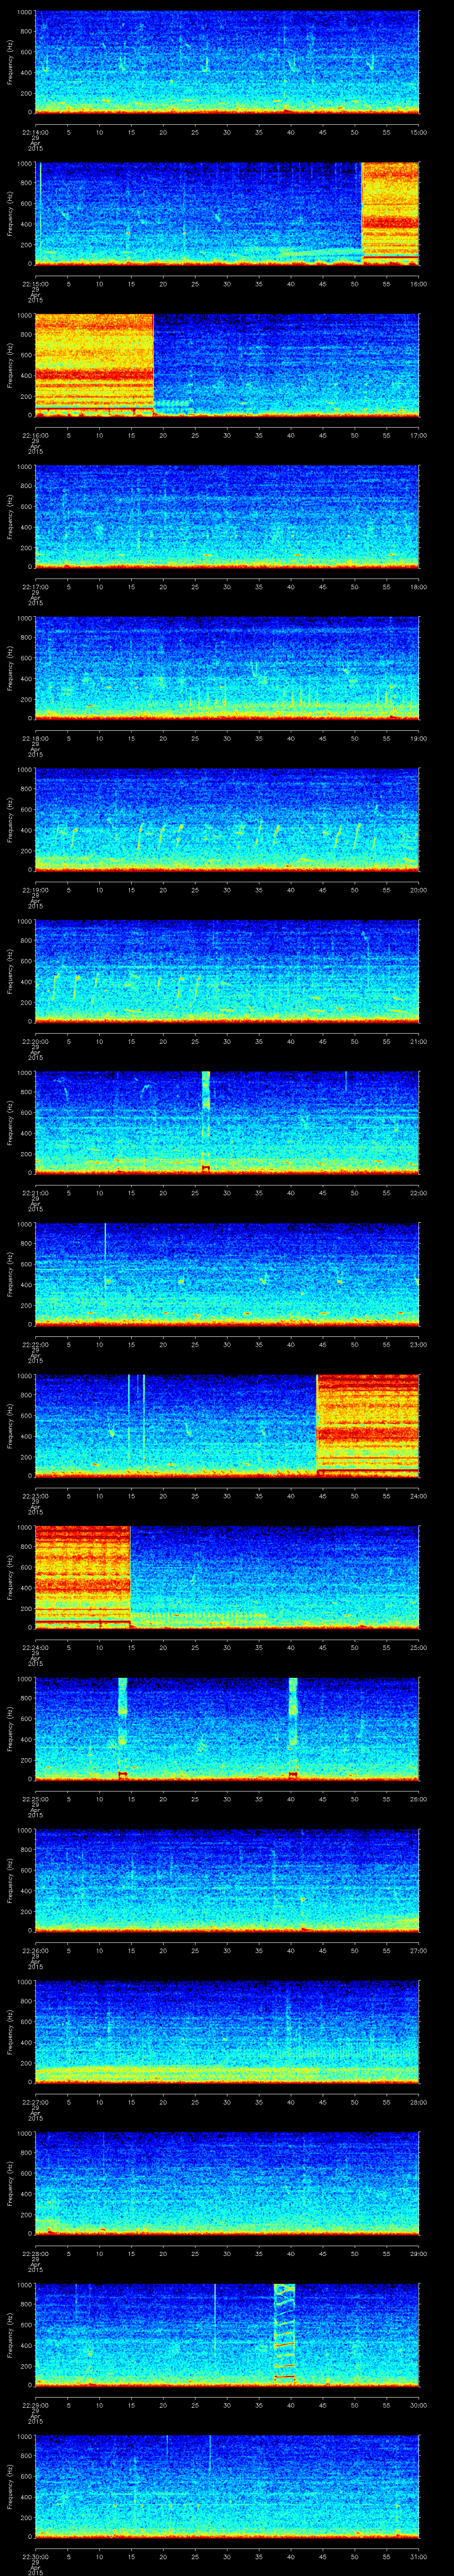
Task: Select the red noise block starting the 22:16 spectrogram
Action: [94, 364]
